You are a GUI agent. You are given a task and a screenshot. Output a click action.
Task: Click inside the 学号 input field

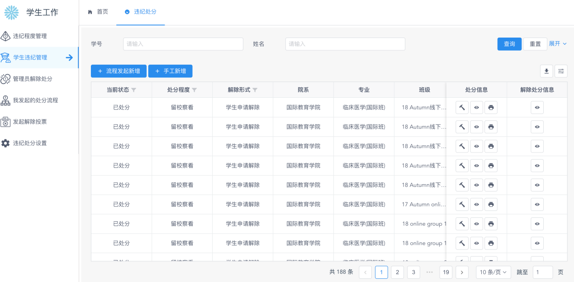click(183, 44)
